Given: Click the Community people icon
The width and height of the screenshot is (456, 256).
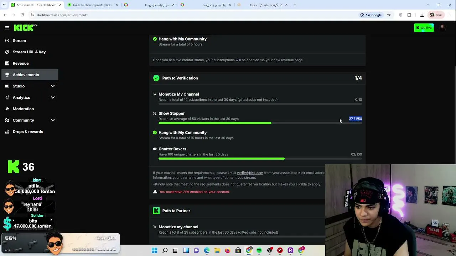Looking at the screenshot, I should pyautogui.click(x=7, y=120).
